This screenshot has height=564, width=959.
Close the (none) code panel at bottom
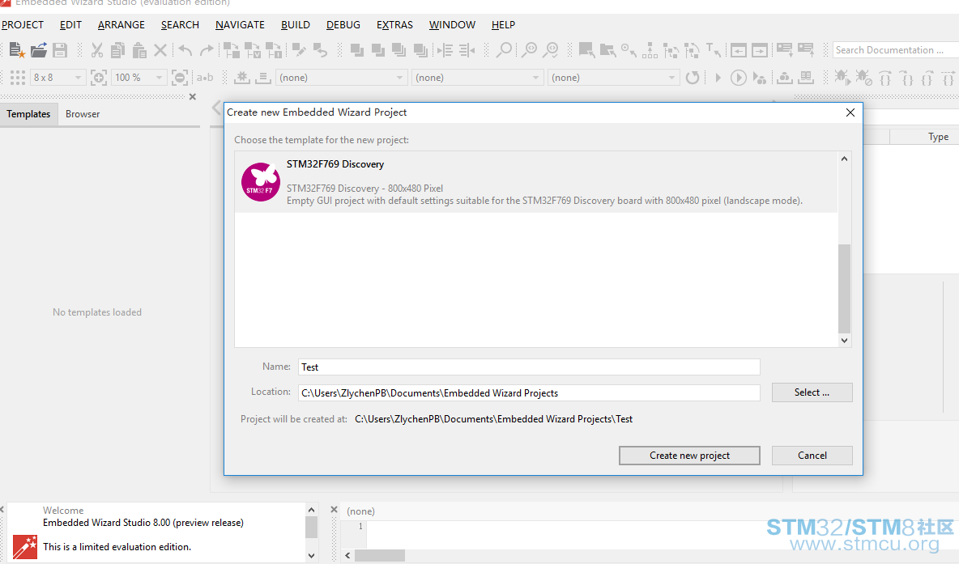(x=334, y=509)
